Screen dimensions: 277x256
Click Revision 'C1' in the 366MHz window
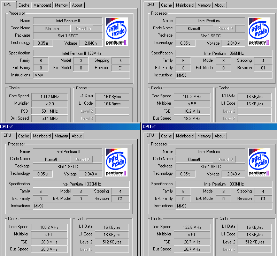[263, 68]
